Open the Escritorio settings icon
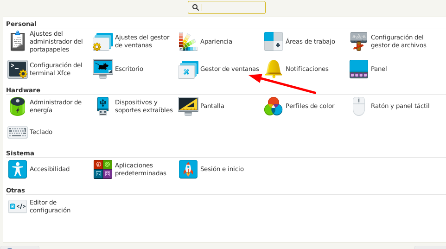446x249 pixels. click(x=102, y=69)
